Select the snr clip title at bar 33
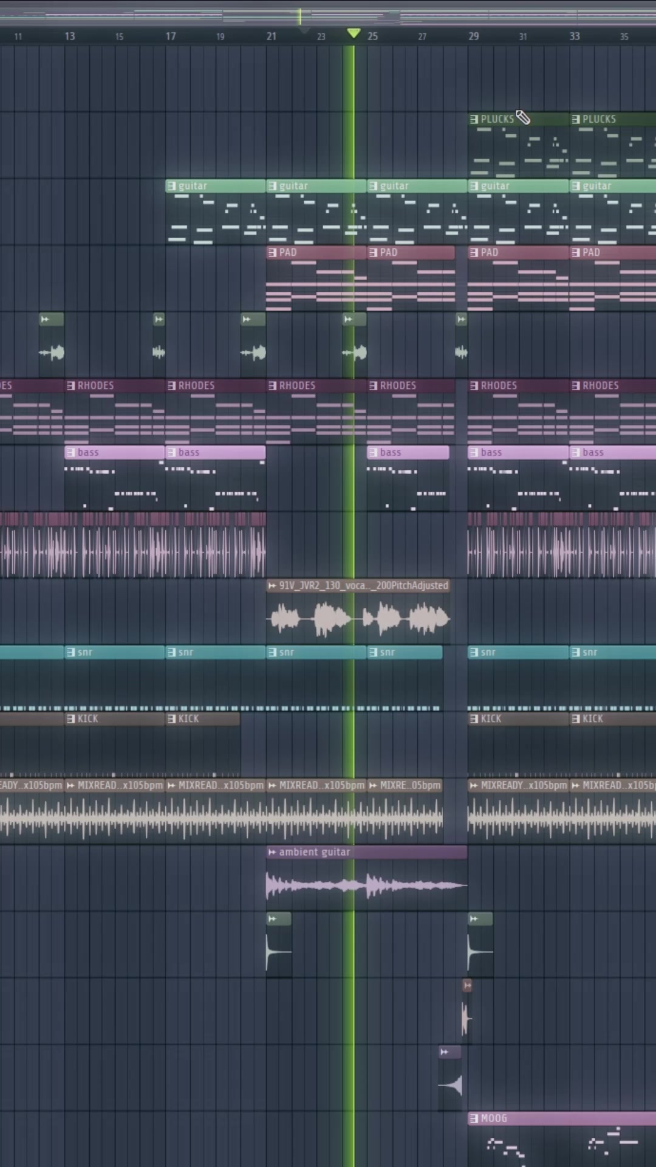The height and width of the screenshot is (1167, 656). tap(589, 652)
